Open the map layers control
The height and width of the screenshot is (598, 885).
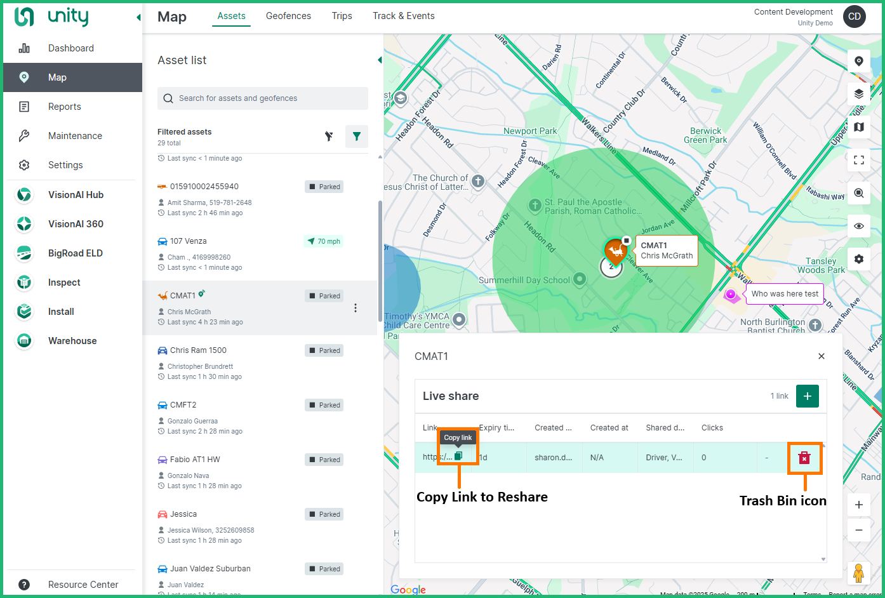[858, 94]
